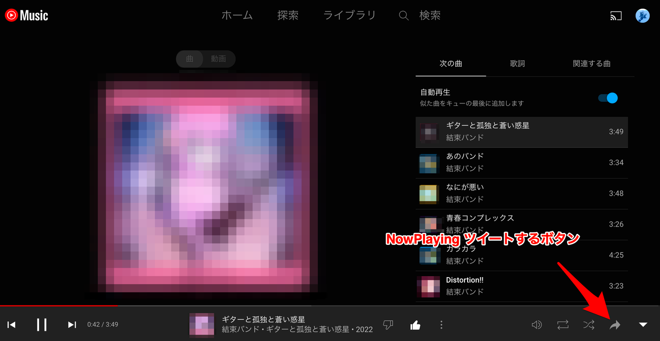Open 結束バンド artist link in player bar
This screenshot has height=341, width=660.
pos(240,329)
